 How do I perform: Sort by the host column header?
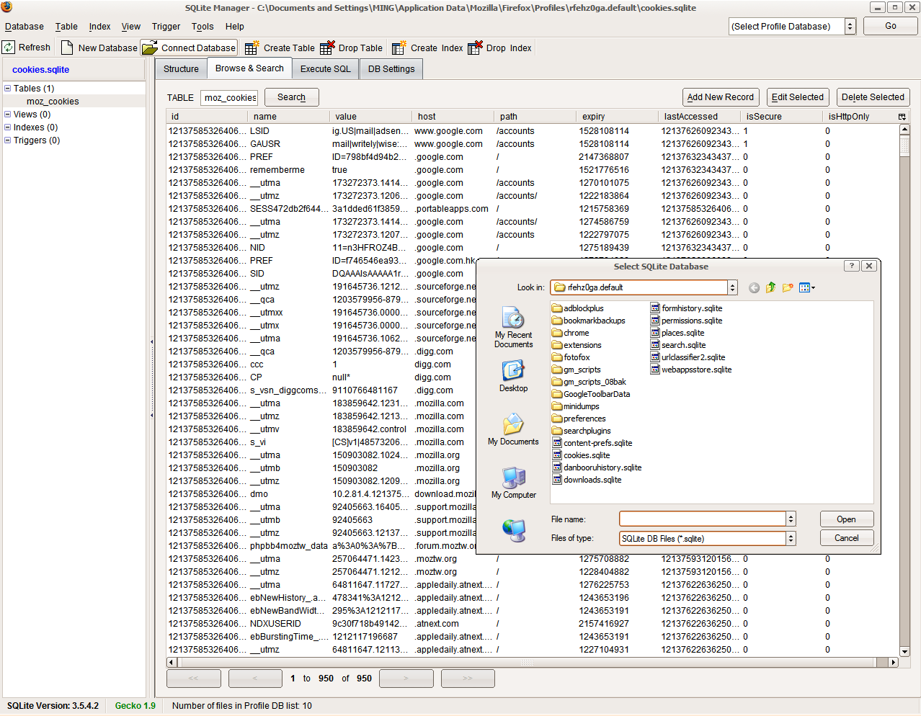pyautogui.click(x=453, y=116)
